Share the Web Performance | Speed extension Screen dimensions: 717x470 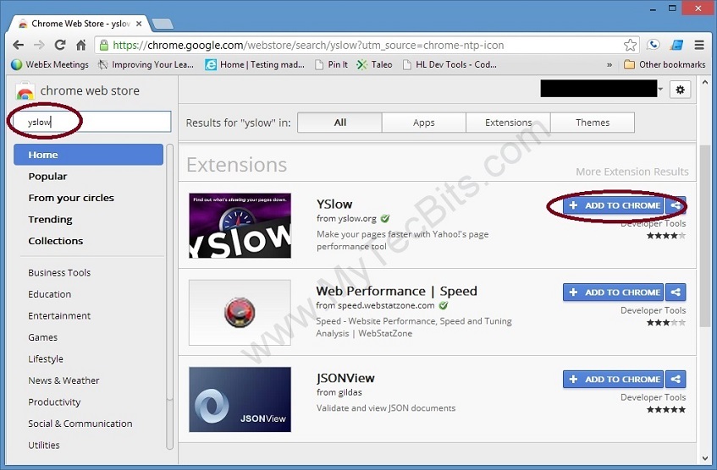[x=676, y=292]
